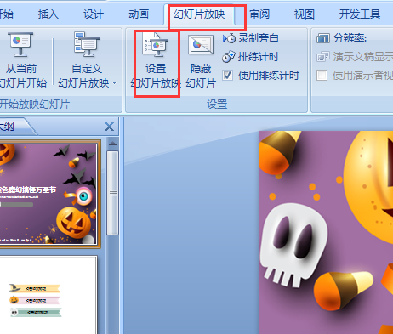Switch to the 动画 tab
The width and height of the screenshot is (393, 334).
pos(139,14)
